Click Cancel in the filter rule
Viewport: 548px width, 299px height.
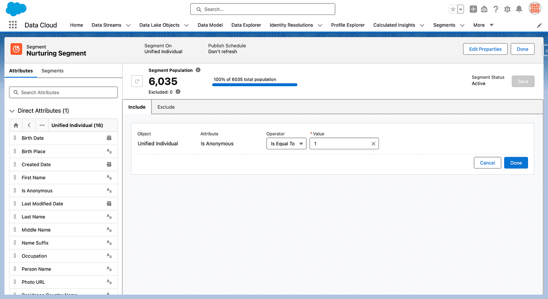coord(487,163)
